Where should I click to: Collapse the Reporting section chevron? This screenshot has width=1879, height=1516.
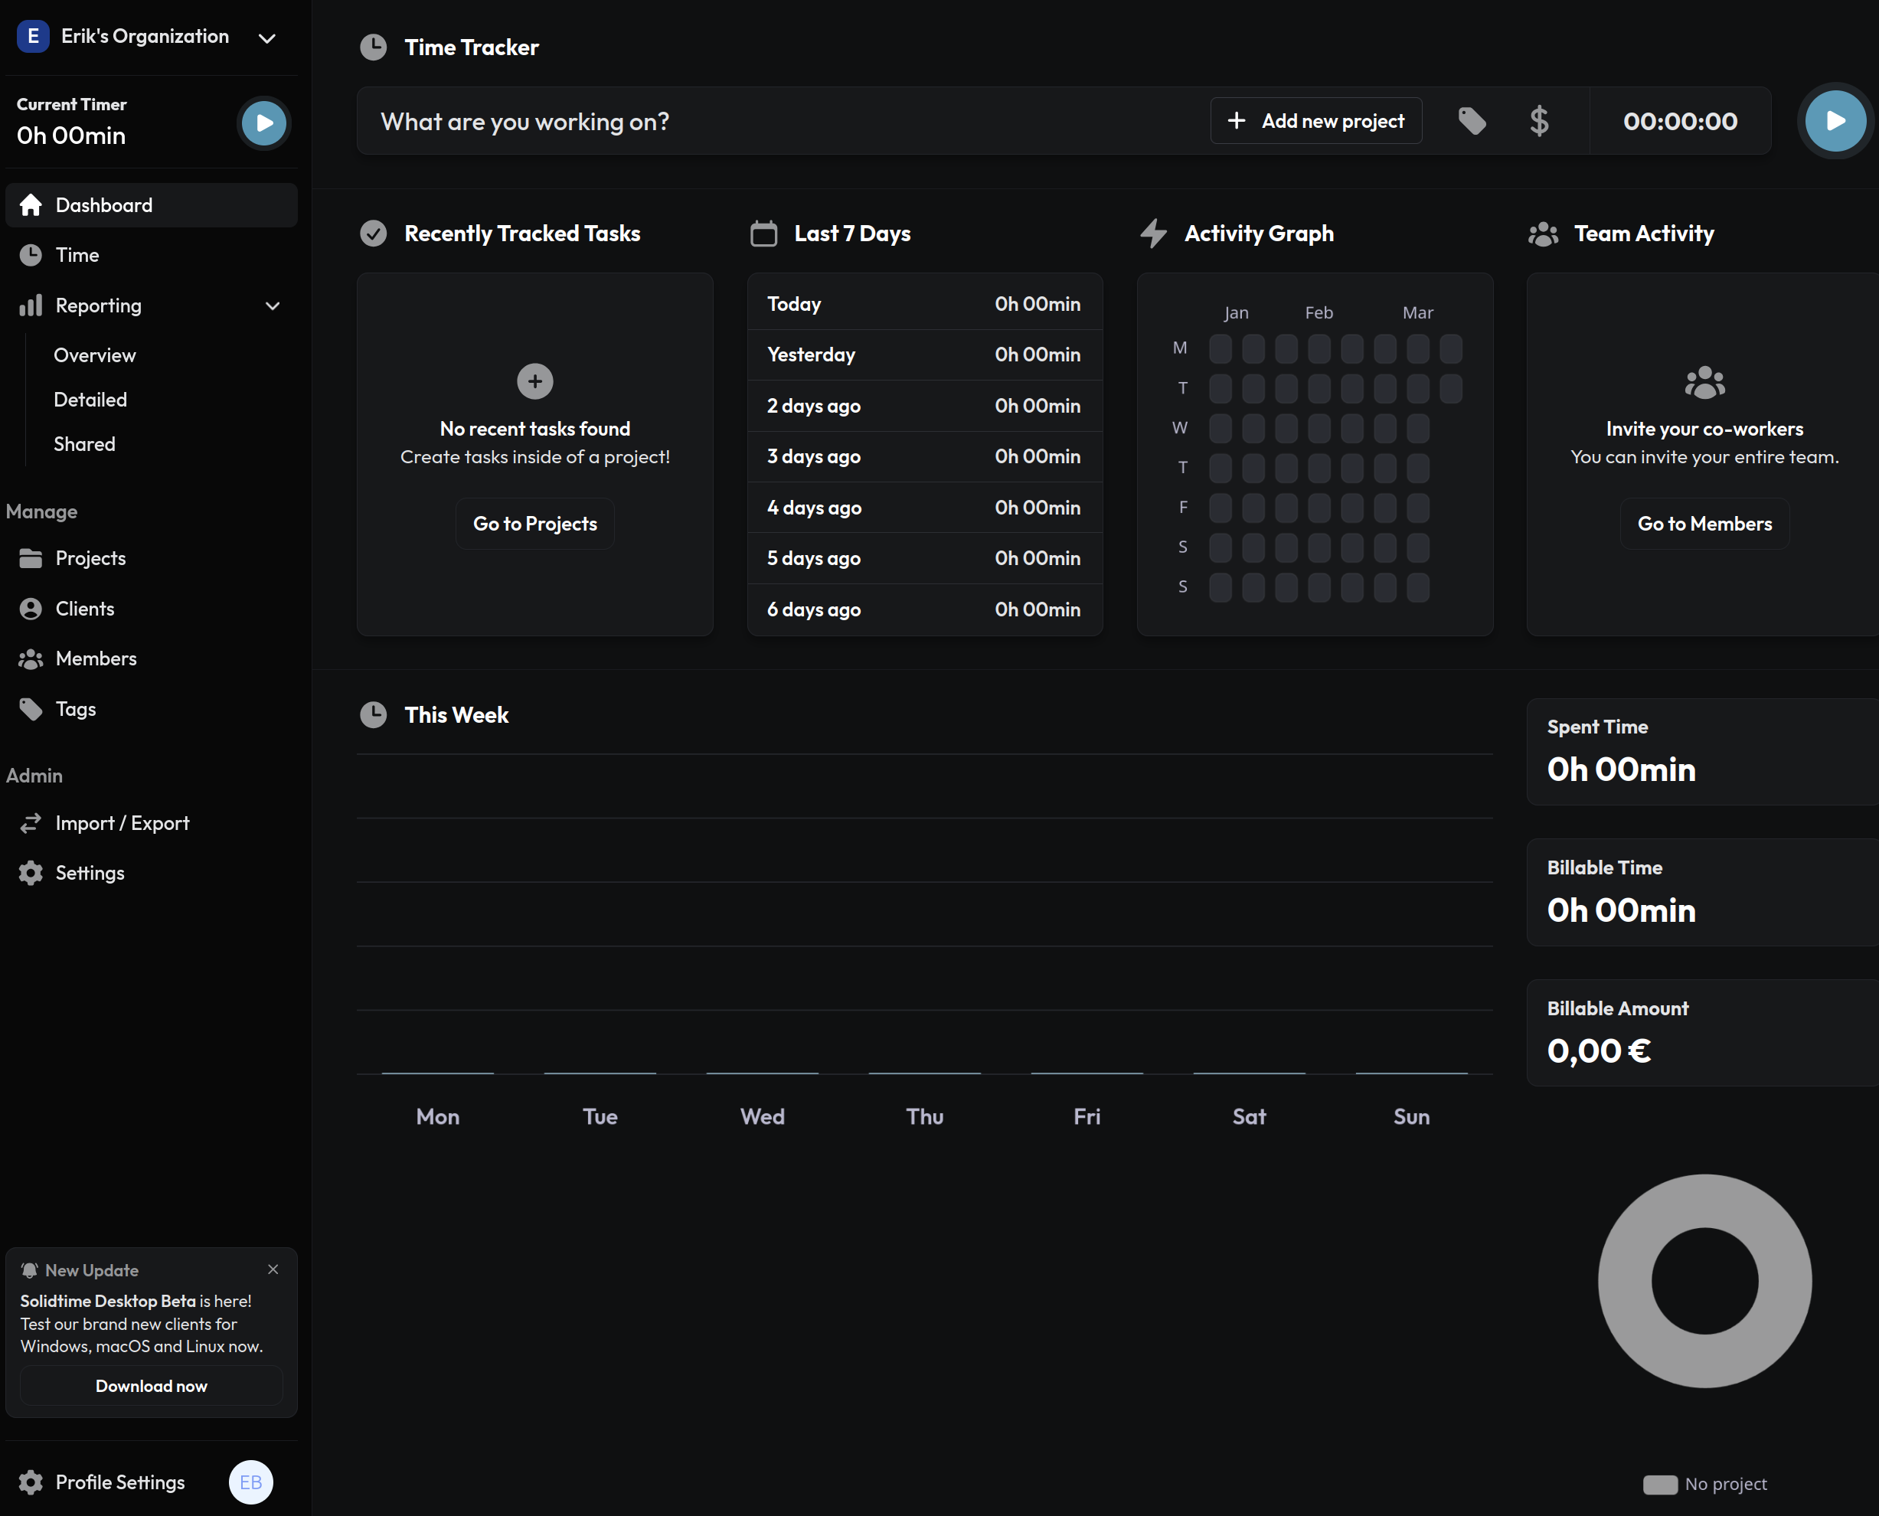(x=273, y=305)
